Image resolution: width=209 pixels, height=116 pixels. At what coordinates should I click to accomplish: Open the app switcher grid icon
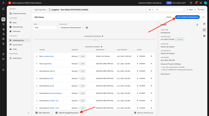click(x=201, y=3)
